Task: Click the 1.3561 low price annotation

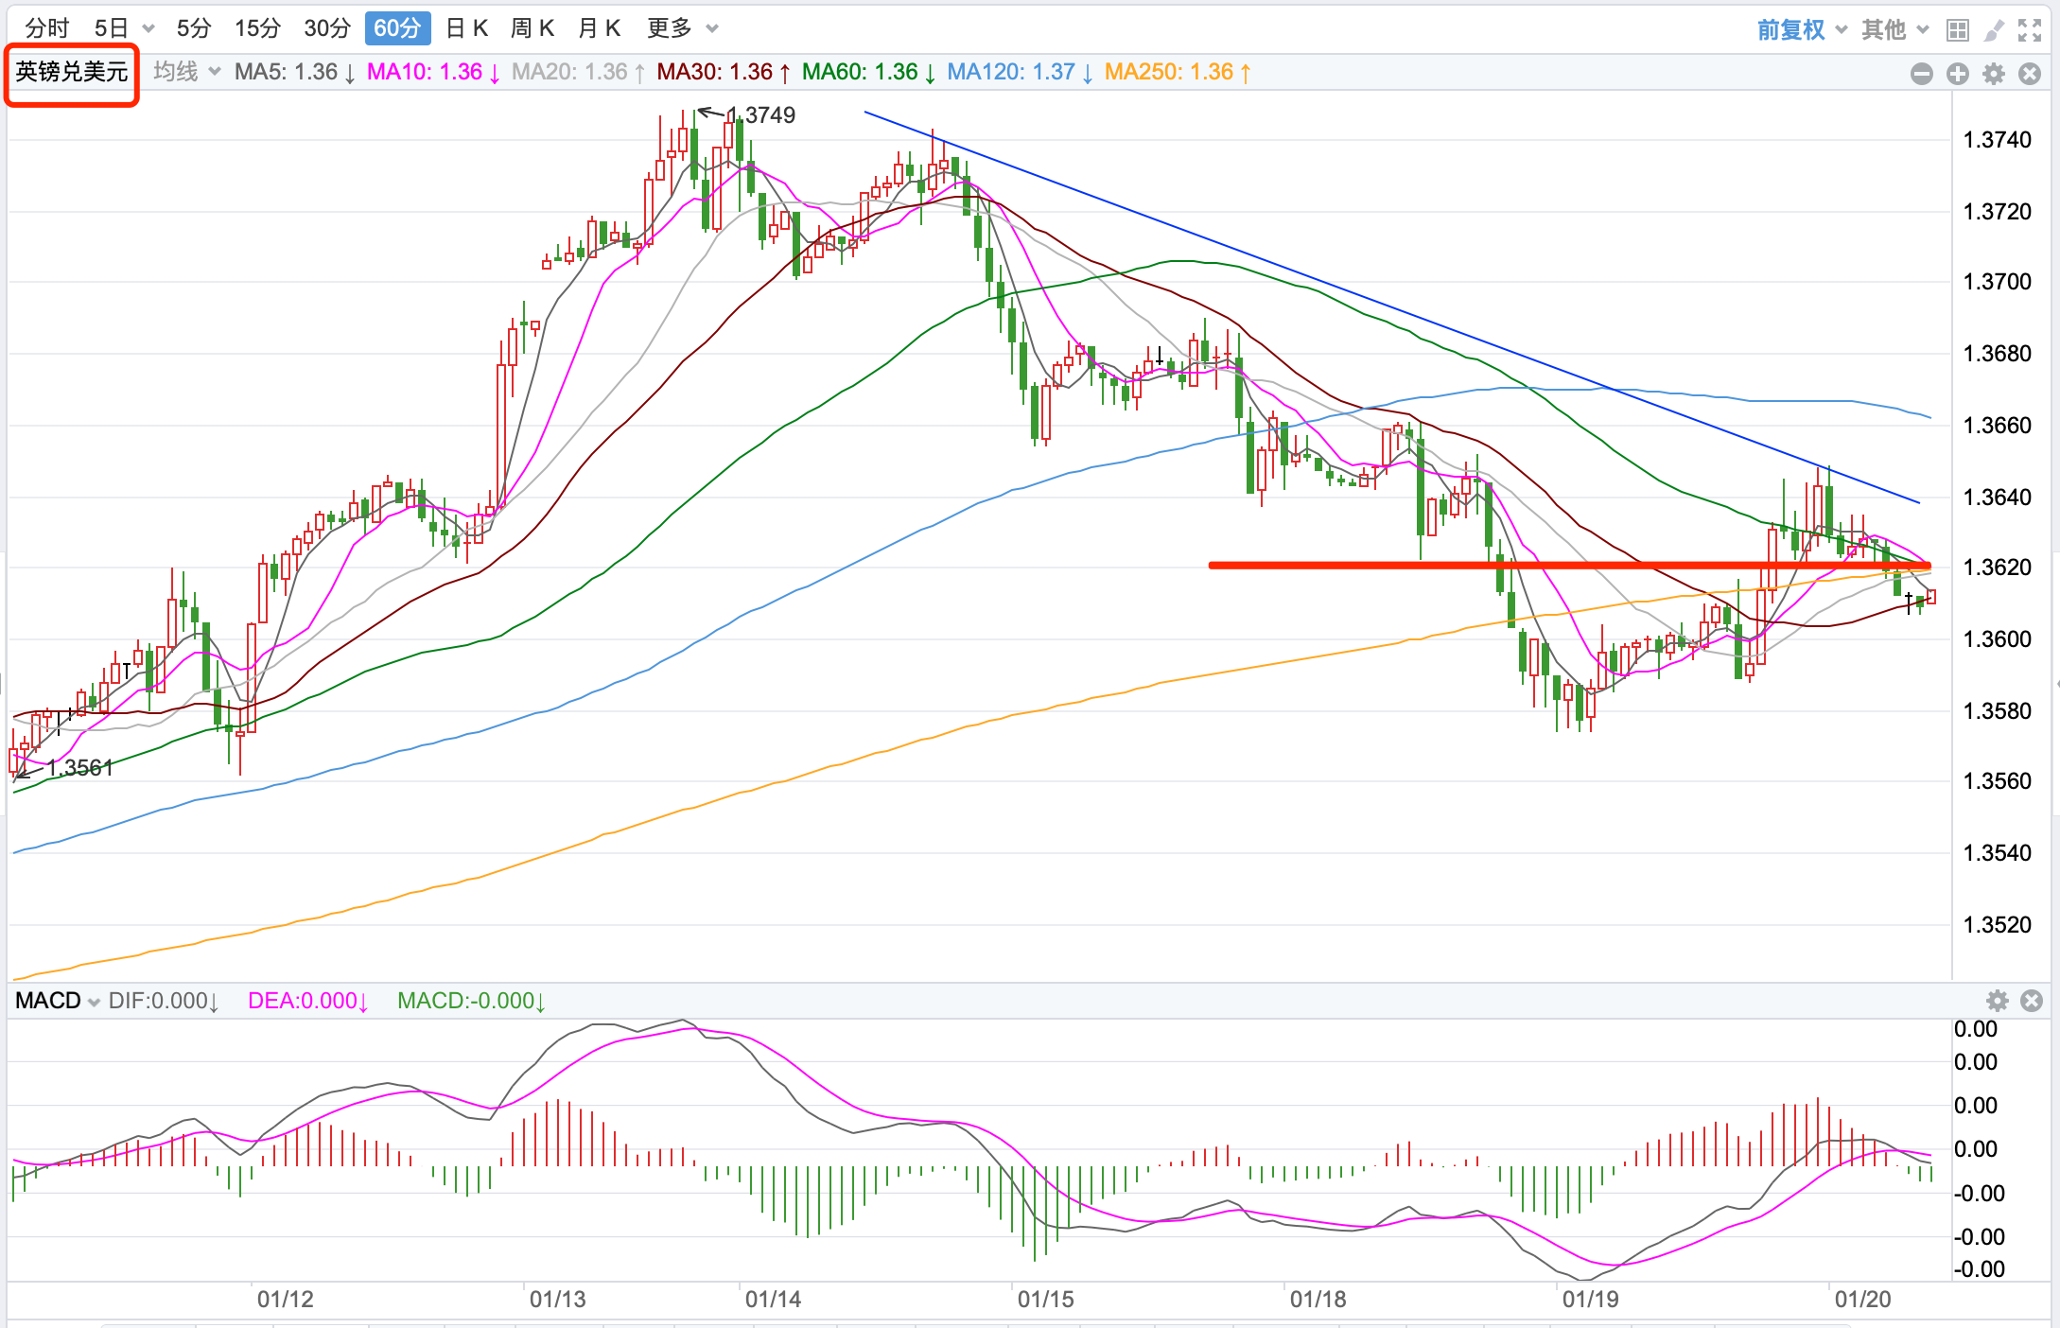Action: tap(80, 768)
